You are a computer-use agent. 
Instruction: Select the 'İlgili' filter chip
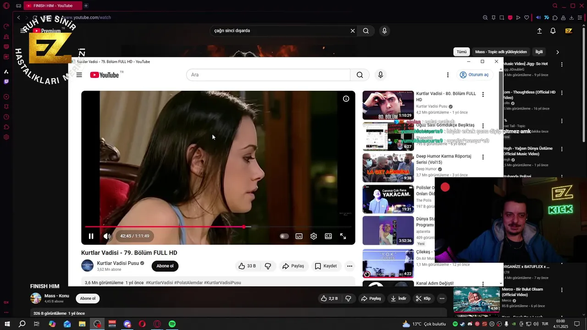click(x=539, y=52)
